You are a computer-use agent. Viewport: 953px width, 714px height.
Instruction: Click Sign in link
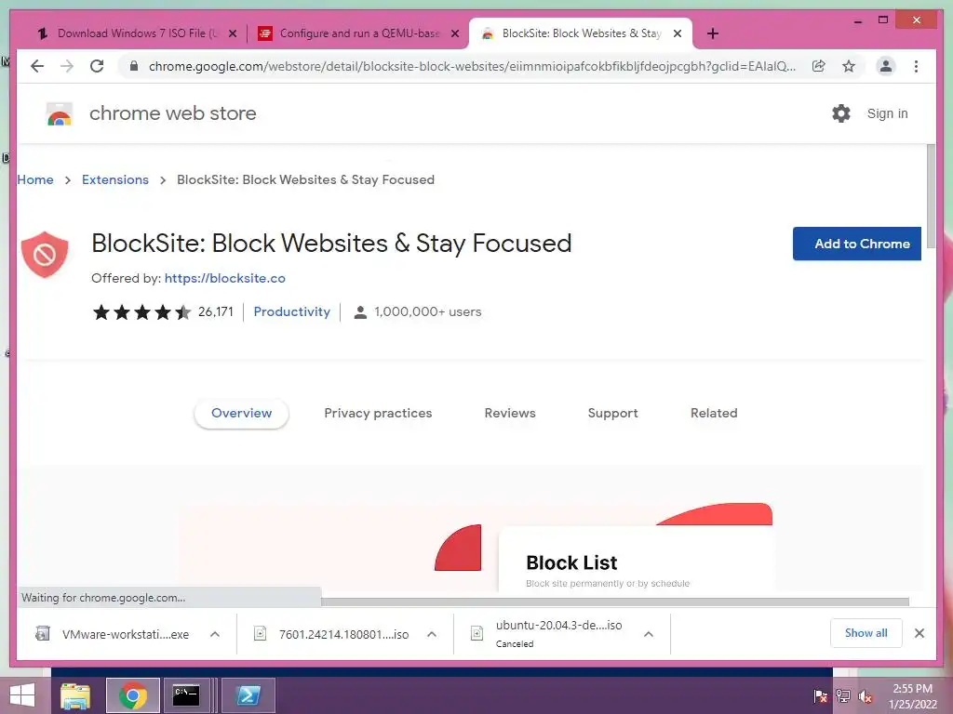[x=887, y=113]
